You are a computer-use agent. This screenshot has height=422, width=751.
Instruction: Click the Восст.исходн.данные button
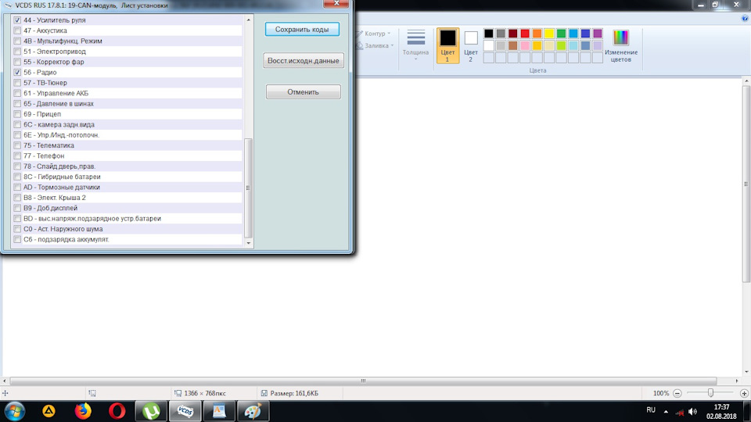pos(304,61)
